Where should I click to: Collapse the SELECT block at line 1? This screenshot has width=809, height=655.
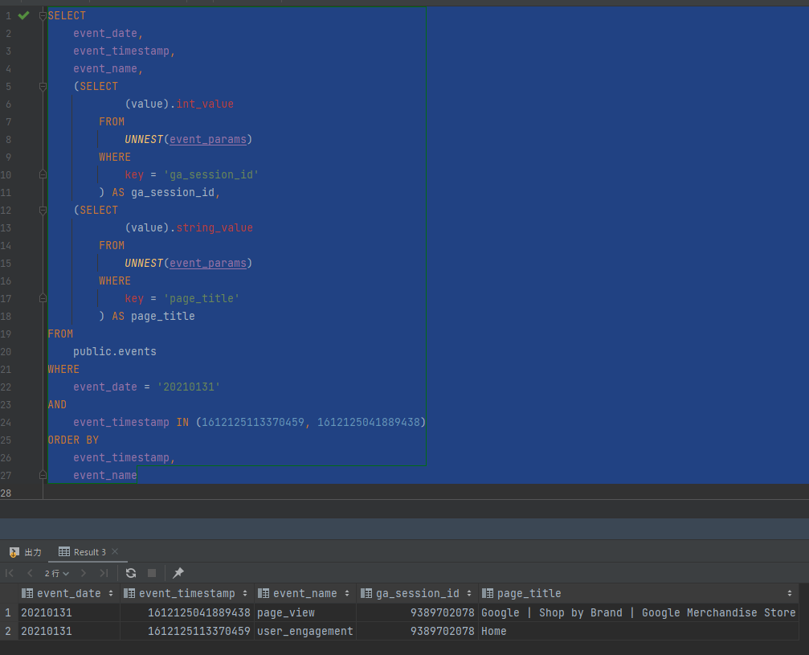tap(43, 15)
